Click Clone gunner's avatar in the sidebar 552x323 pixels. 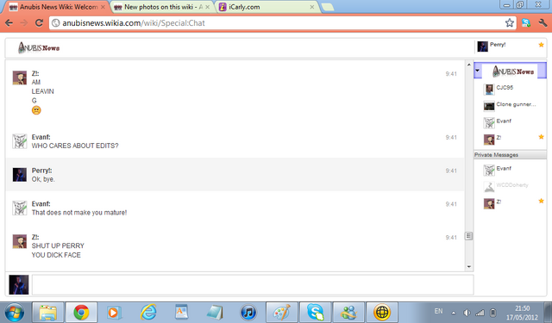(489, 106)
